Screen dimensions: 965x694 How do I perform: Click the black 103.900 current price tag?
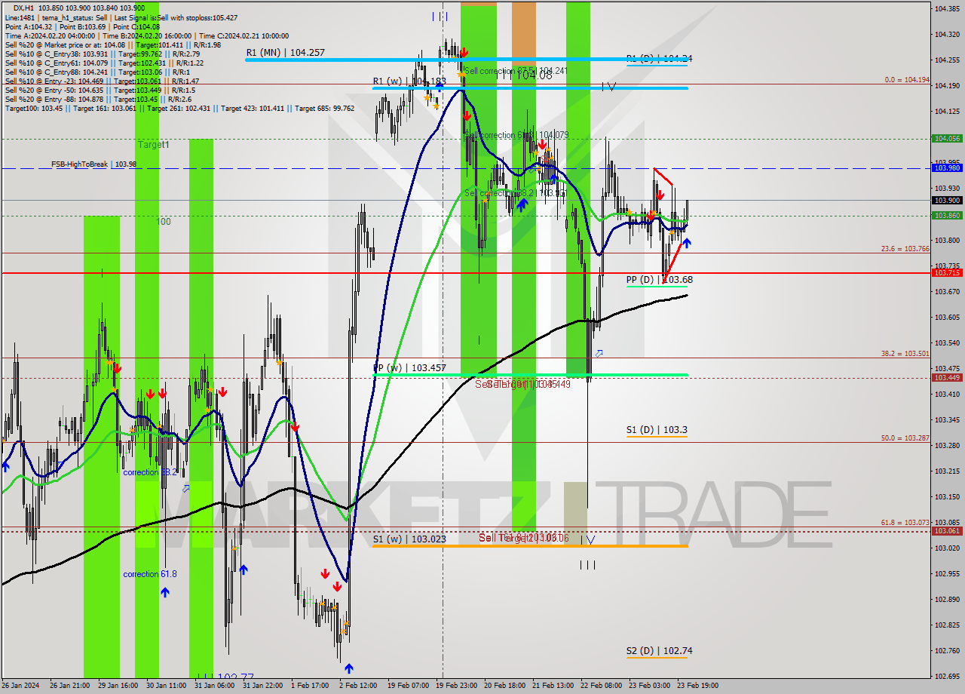click(947, 200)
